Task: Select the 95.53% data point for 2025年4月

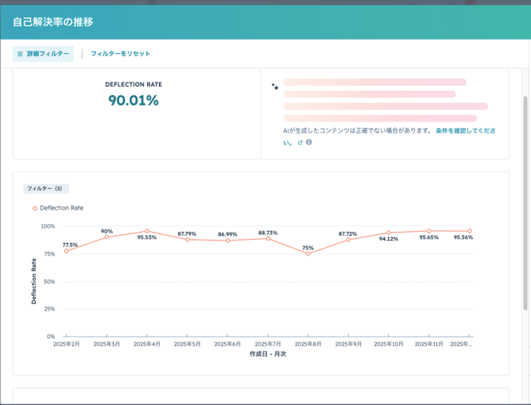Action: tap(147, 231)
